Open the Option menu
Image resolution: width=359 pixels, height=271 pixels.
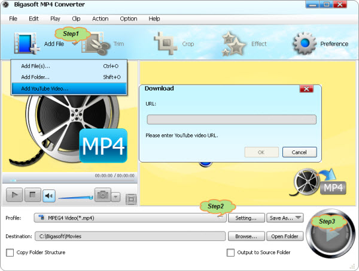pos(129,19)
